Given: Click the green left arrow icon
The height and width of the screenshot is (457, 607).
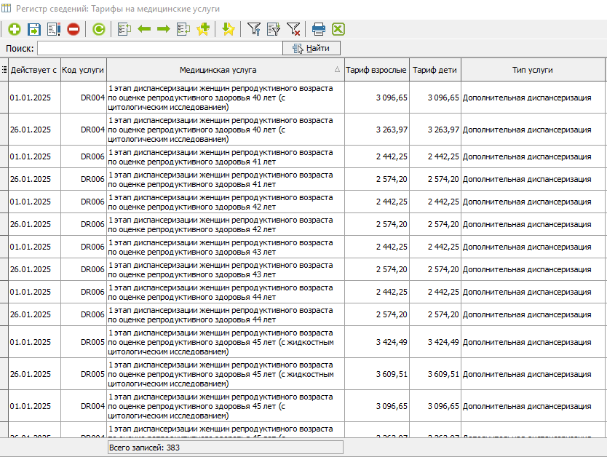Looking at the screenshot, I should coord(144,29).
